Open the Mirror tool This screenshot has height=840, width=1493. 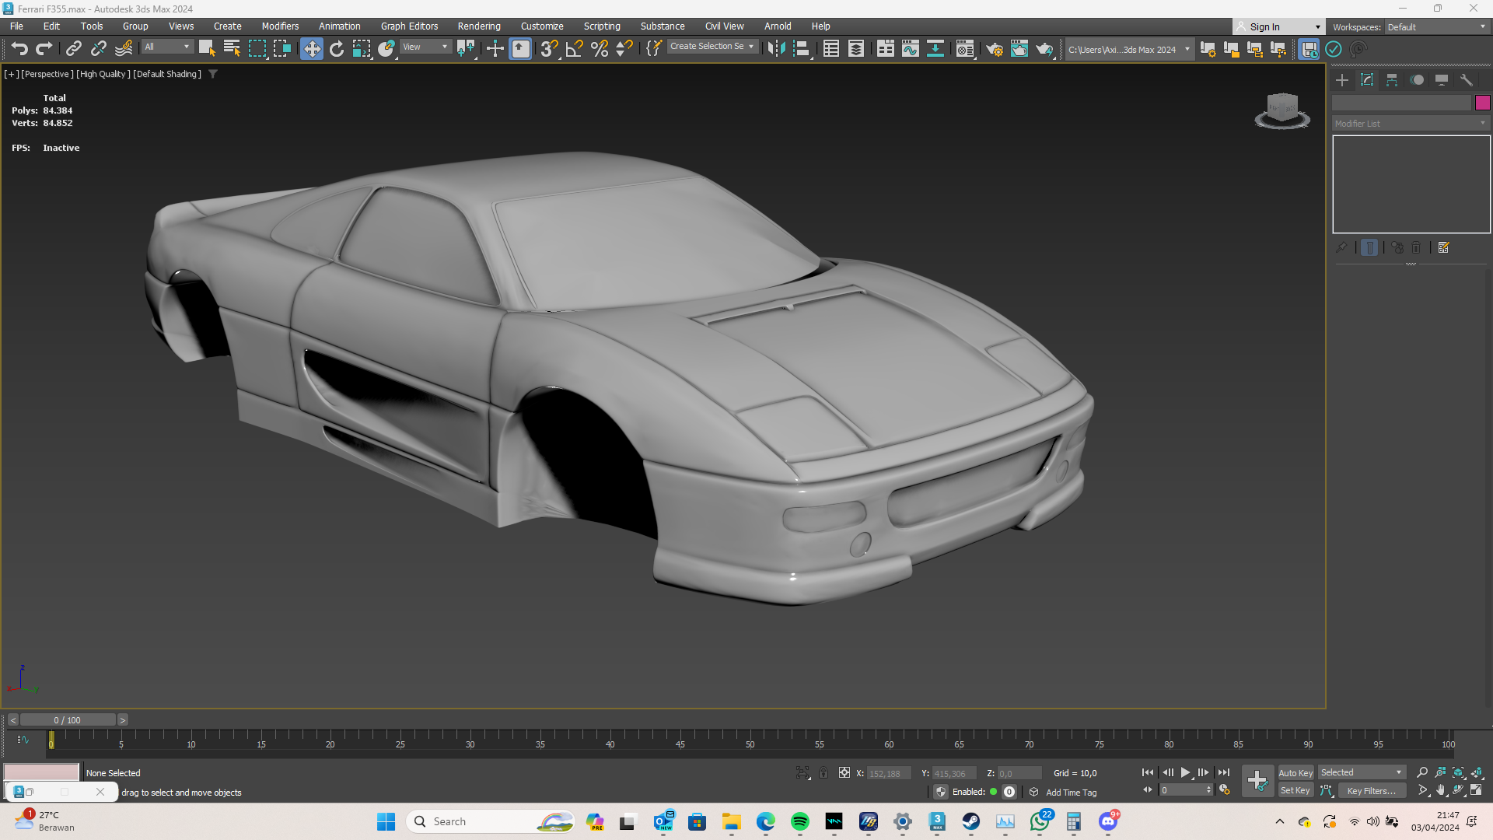coord(775,49)
